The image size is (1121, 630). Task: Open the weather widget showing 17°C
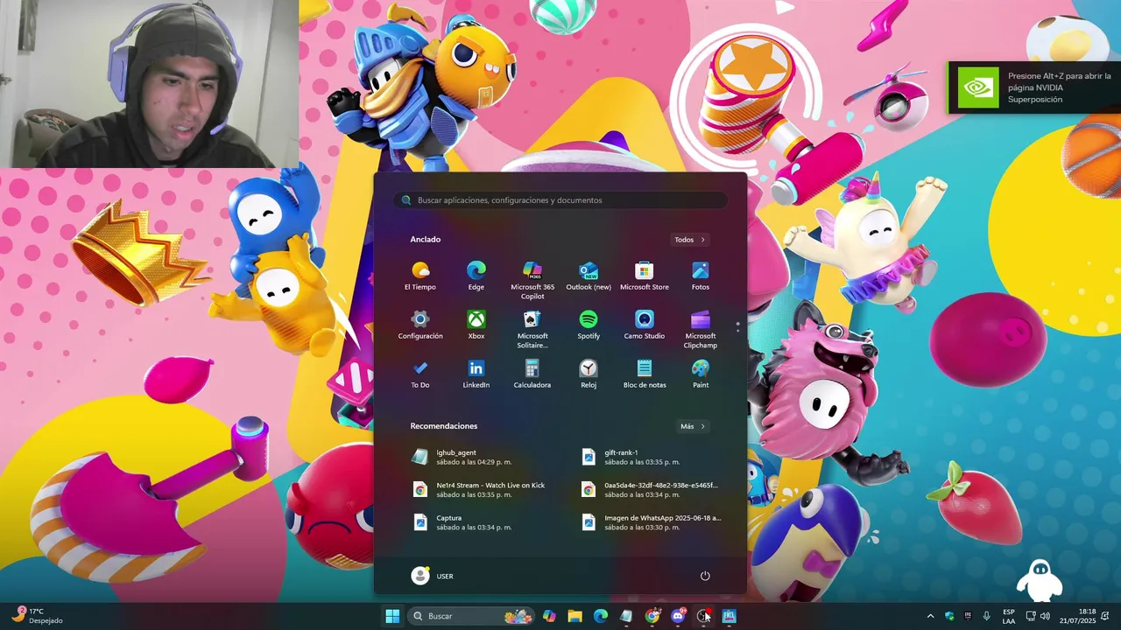[x=37, y=616]
